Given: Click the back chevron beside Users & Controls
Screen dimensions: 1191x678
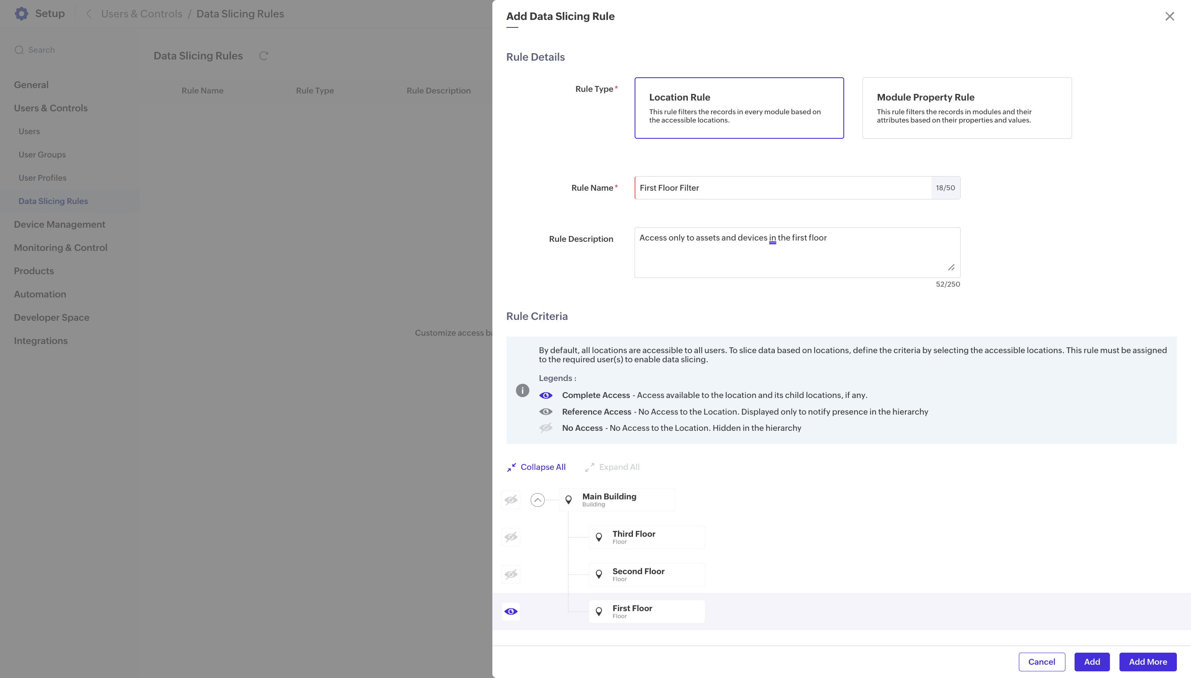Looking at the screenshot, I should click(89, 14).
